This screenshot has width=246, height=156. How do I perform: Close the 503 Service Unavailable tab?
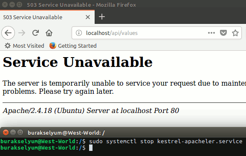pyautogui.click(x=88, y=17)
